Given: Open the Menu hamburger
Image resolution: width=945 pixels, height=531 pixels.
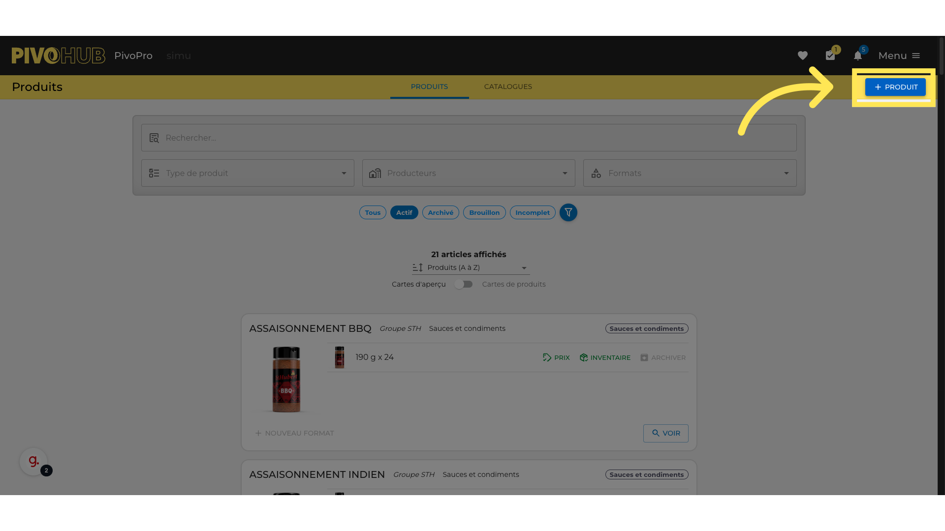Looking at the screenshot, I should [x=899, y=56].
